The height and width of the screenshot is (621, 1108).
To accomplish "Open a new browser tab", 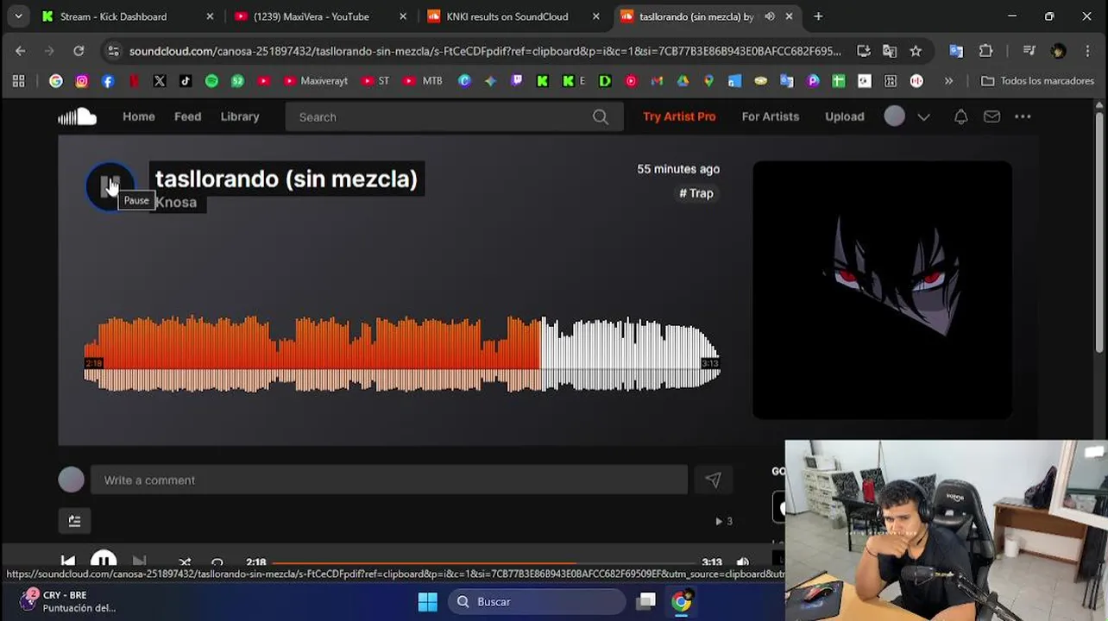I will [x=818, y=16].
